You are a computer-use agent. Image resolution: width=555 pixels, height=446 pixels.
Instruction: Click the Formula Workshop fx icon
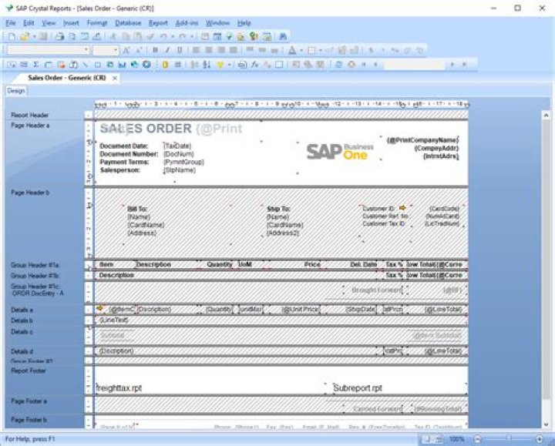(x=254, y=65)
